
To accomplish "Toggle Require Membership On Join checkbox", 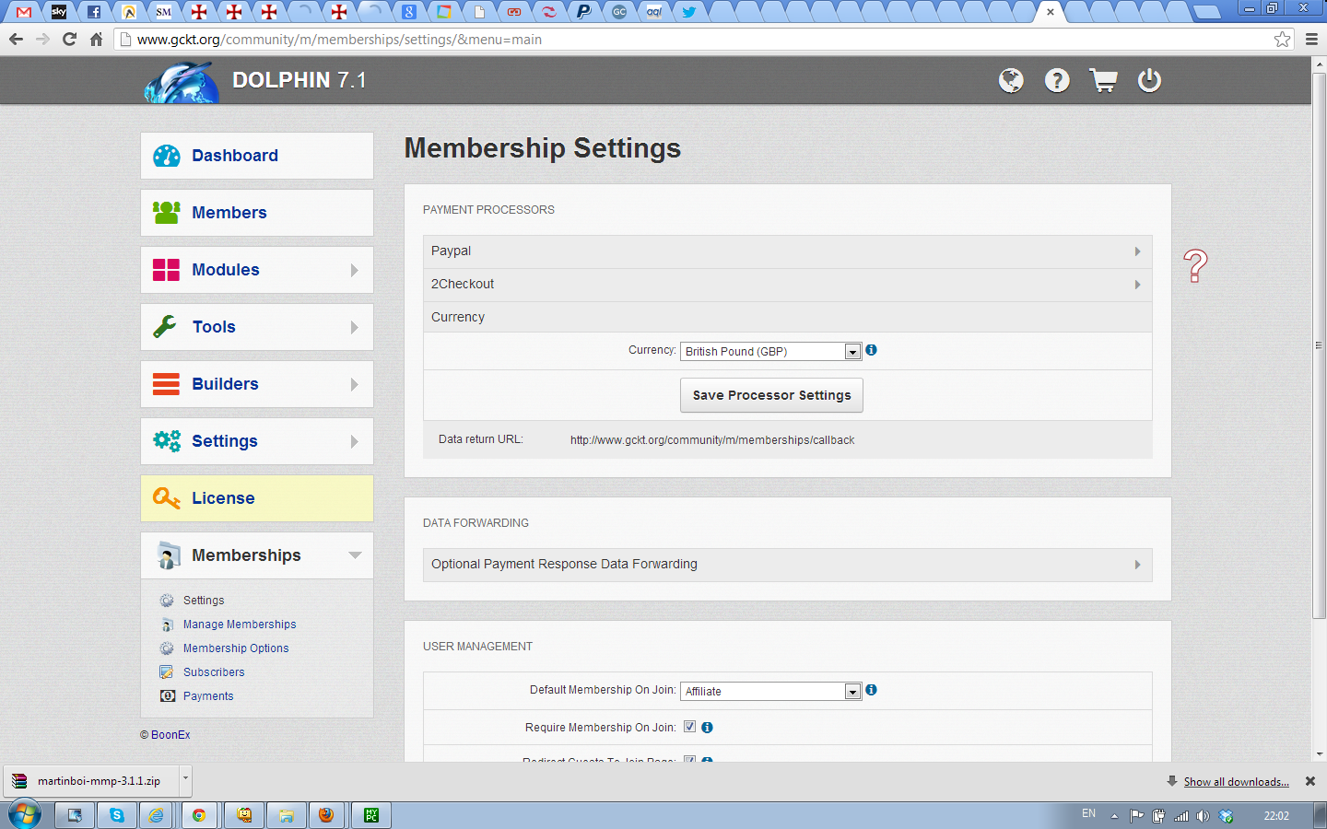I will (x=689, y=727).
